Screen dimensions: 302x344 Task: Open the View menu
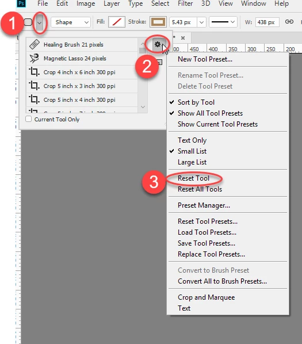pos(225,3)
